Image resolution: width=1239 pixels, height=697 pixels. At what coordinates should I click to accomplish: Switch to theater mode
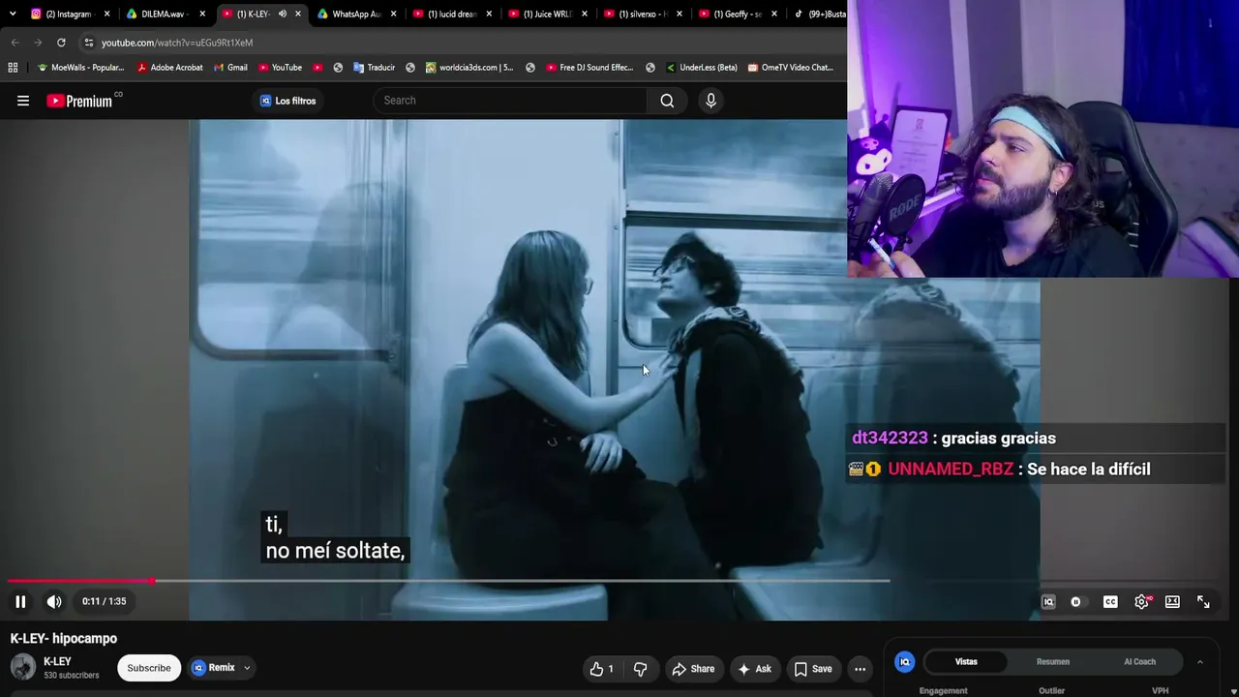pyautogui.click(x=1172, y=602)
